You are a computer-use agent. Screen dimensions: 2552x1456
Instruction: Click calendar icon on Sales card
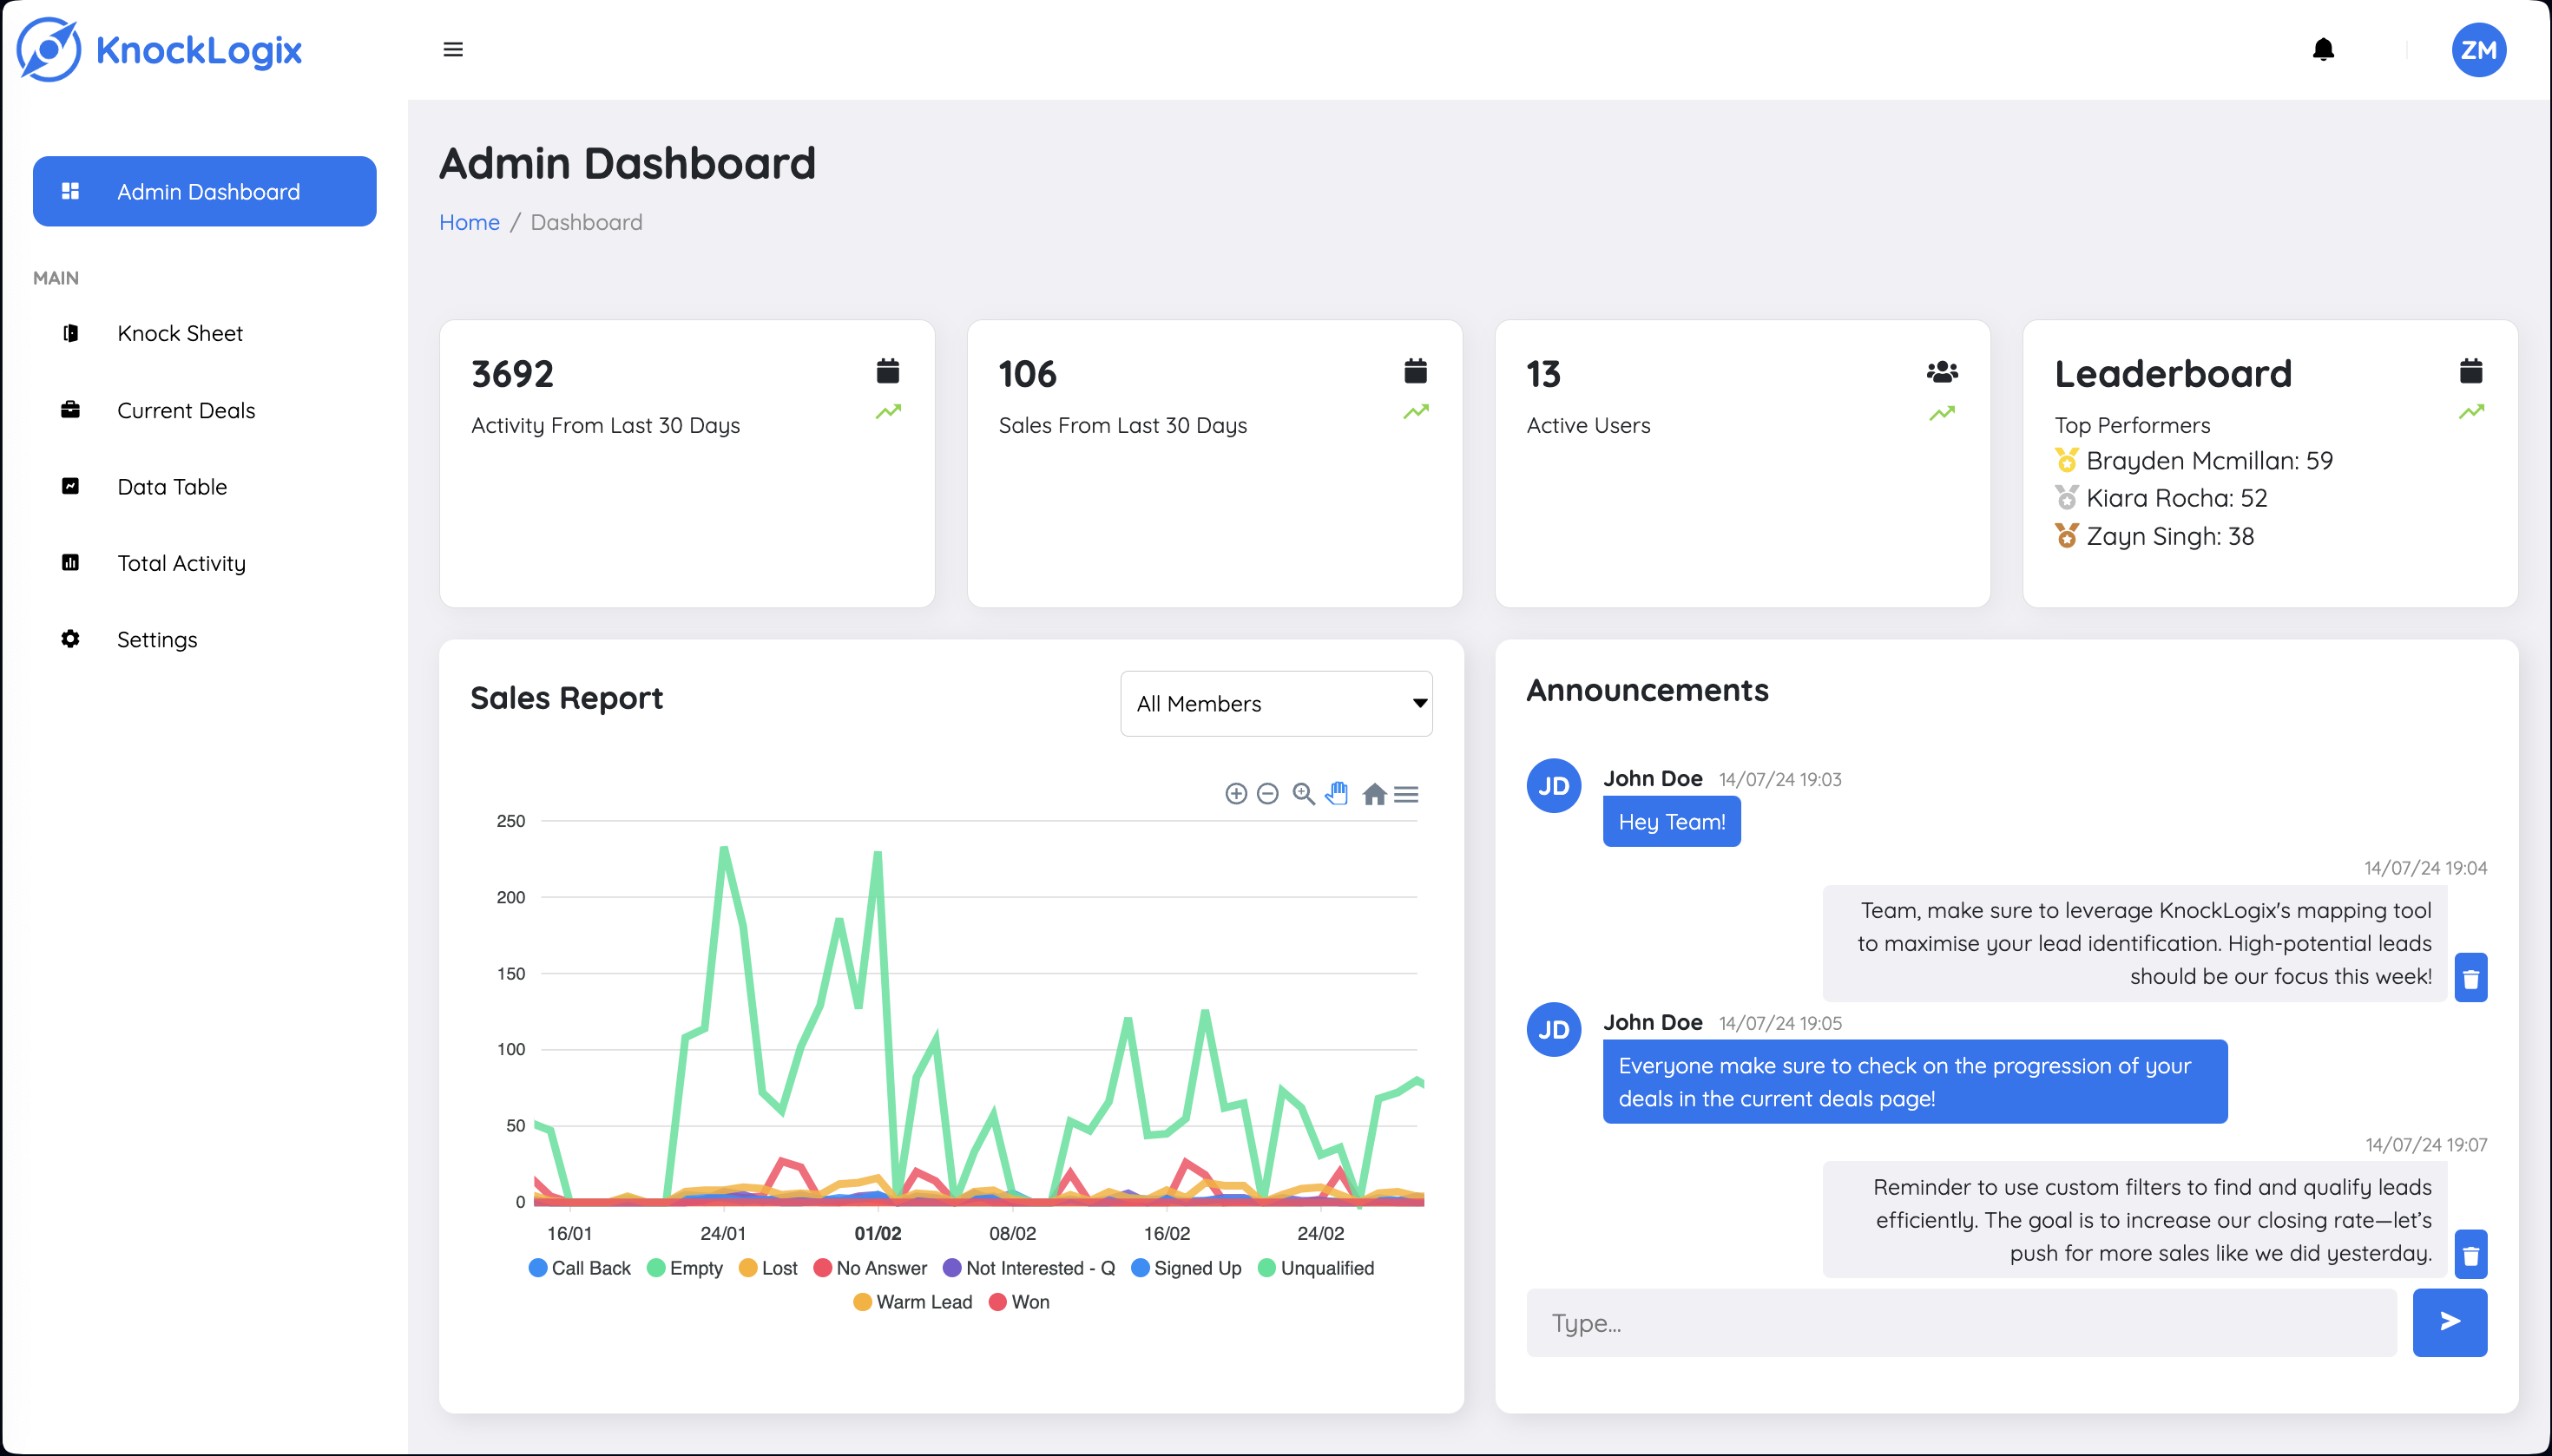tap(1415, 371)
